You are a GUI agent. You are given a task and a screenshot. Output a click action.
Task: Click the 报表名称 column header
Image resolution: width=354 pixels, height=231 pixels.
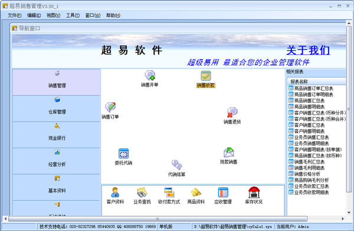pos(316,82)
